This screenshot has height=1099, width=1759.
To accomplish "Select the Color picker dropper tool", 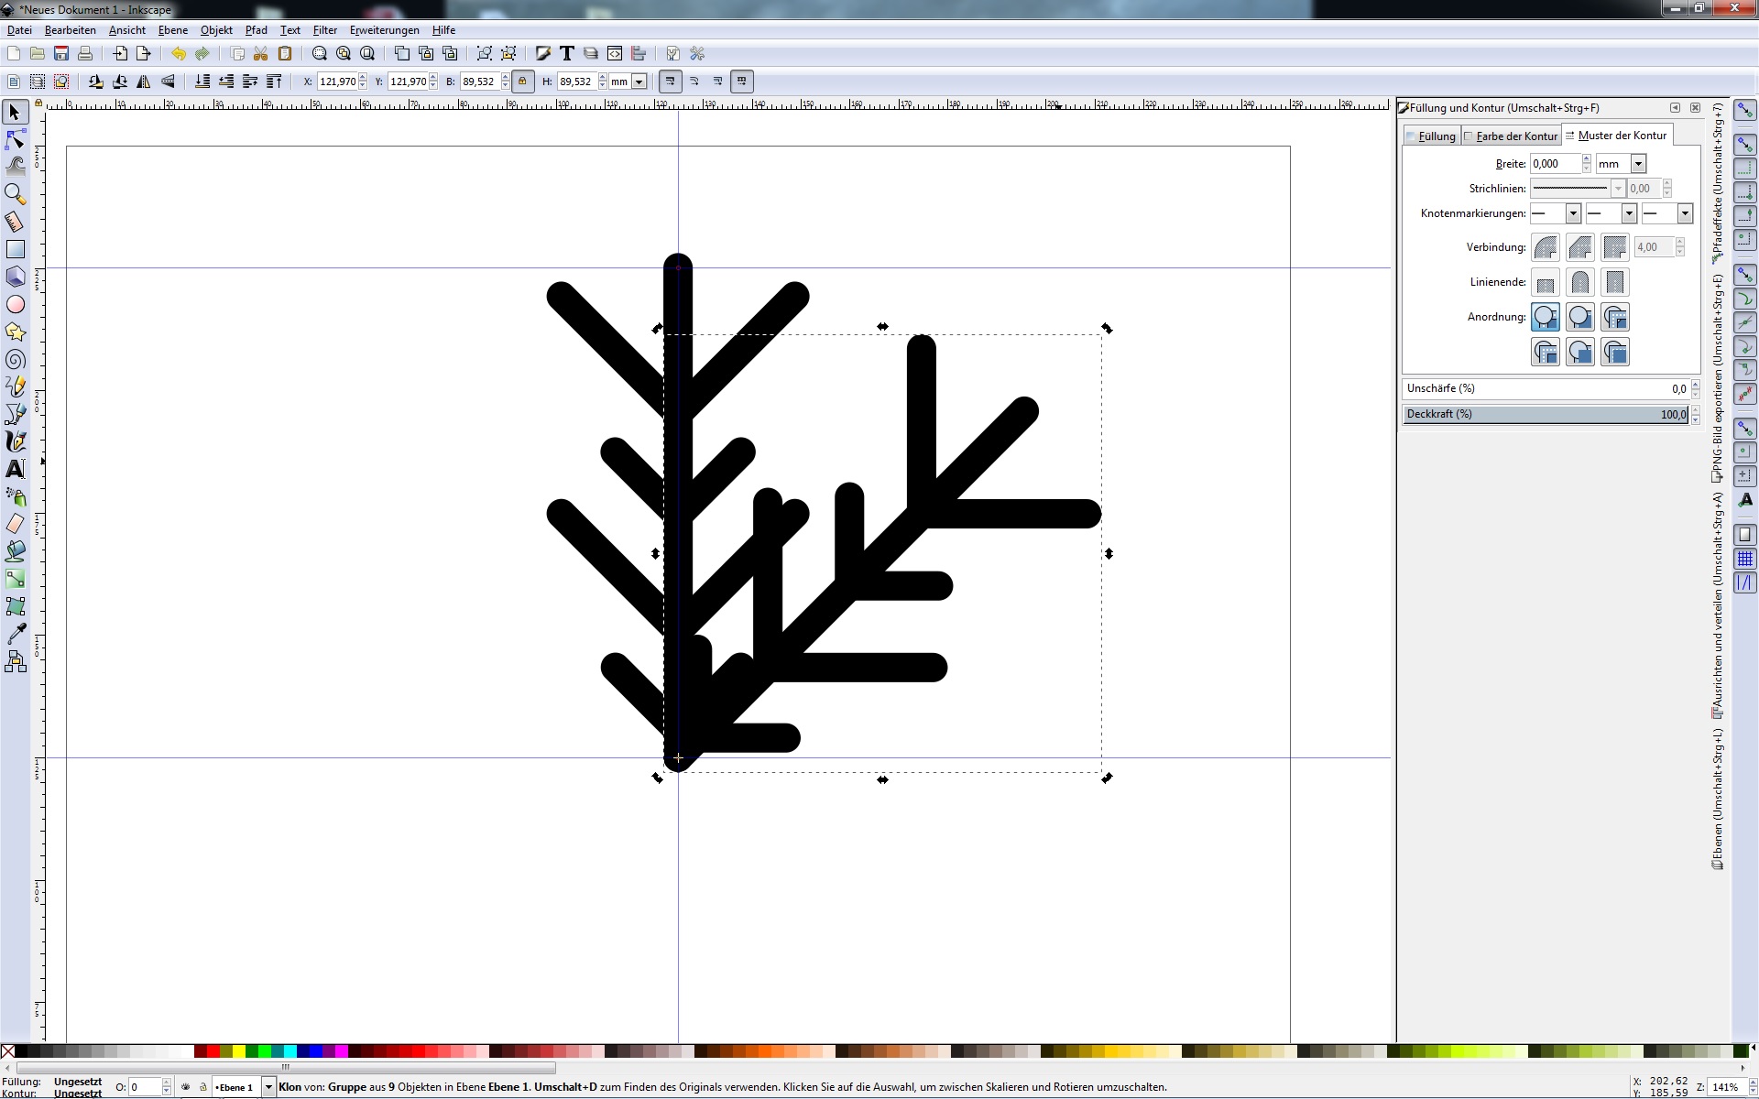I will [x=15, y=634].
